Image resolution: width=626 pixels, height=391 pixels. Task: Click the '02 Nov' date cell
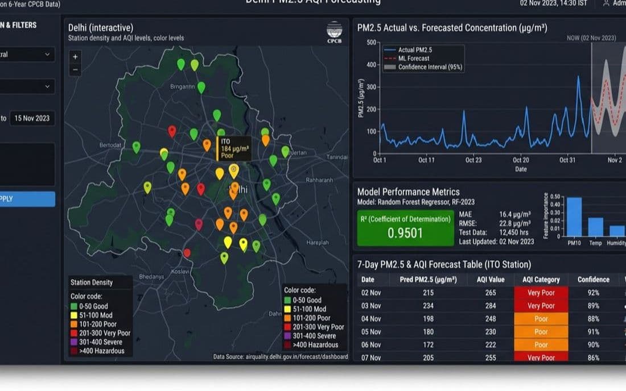[x=371, y=293]
